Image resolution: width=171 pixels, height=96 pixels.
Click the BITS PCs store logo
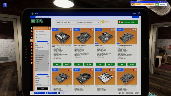[x=37, y=21]
